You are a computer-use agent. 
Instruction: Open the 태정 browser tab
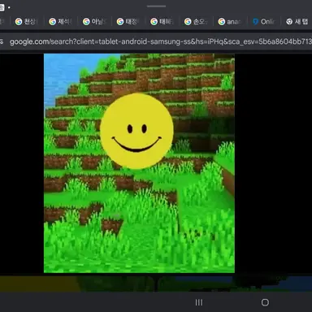[x=128, y=21]
